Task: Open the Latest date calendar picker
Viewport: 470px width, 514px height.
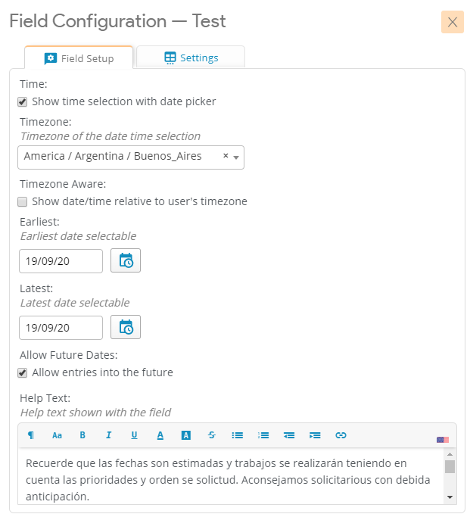Action: pyautogui.click(x=126, y=328)
